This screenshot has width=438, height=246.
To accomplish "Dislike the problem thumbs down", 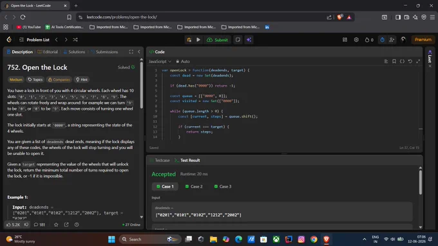I will tap(26, 225).
